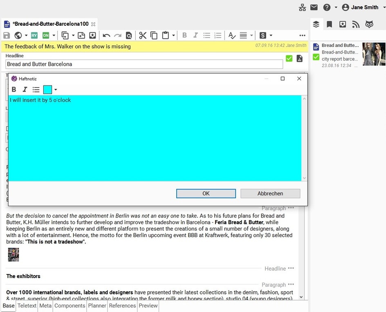
Task: Undo the last action
Action: click(x=106, y=36)
